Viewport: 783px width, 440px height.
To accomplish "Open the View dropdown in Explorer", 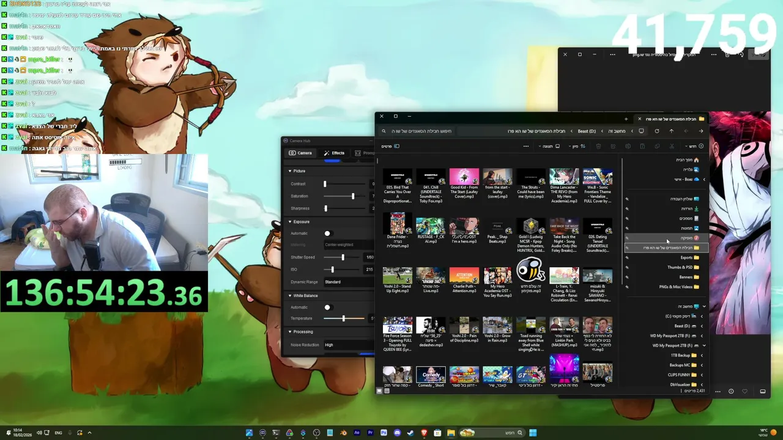I will coord(549,146).
